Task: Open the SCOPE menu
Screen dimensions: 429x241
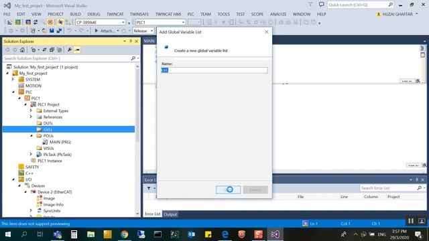Action: [x=257, y=14]
